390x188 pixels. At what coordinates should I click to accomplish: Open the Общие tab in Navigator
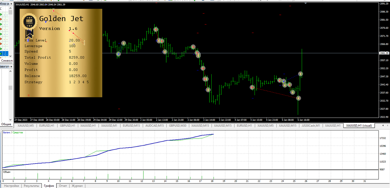tap(6, 124)
